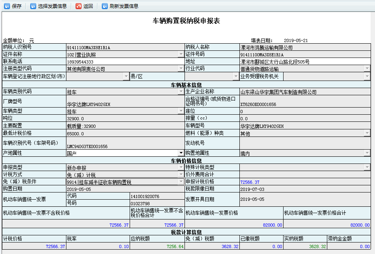Open the 注册类型代码 dropdown
375x254 pixels.
coord(180,68)
